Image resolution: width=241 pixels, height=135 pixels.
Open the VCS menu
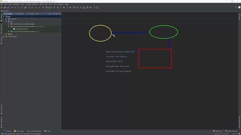(55, 4)
